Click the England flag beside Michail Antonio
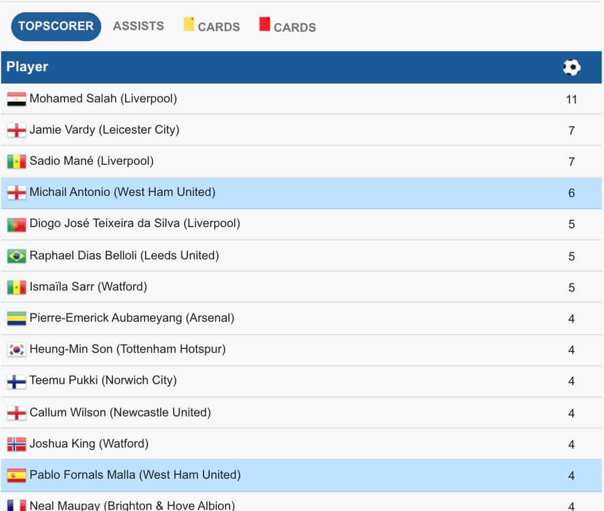 point(17,193)
